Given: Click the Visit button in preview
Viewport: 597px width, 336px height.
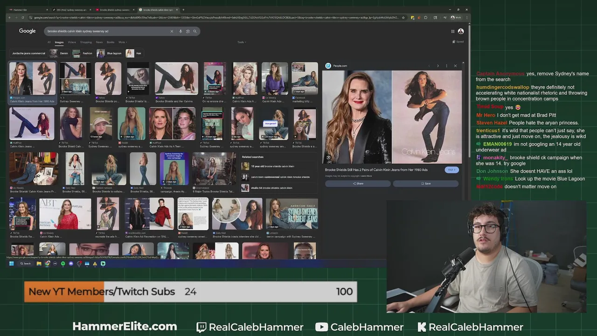Looking at the screenshot, I should [x=451, y=170].
